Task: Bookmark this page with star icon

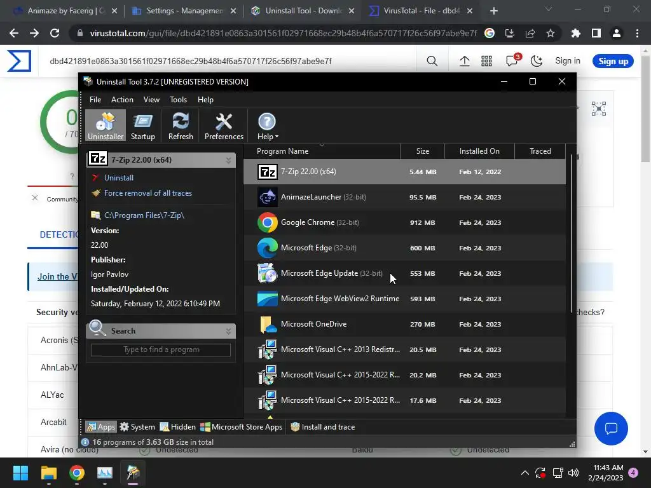Action: (550, 33)
